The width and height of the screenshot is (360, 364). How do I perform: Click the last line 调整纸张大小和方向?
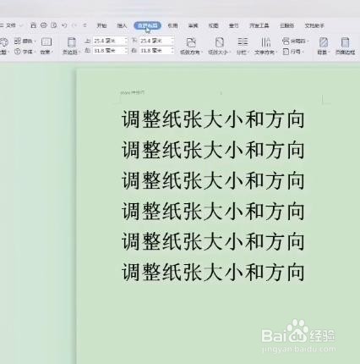pos(213,272)
